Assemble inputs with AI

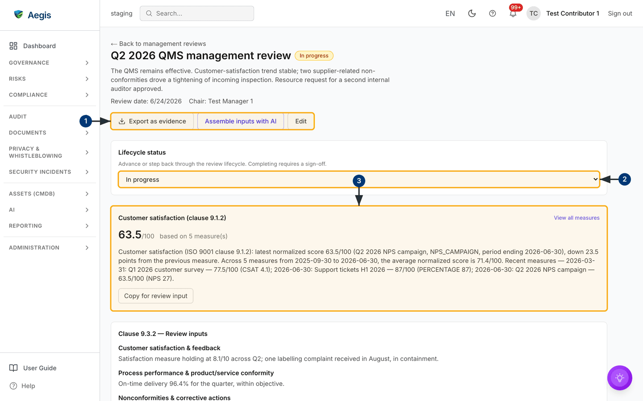[241, 121]
